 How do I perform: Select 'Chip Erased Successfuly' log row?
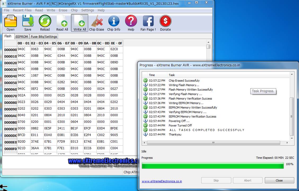216,81
